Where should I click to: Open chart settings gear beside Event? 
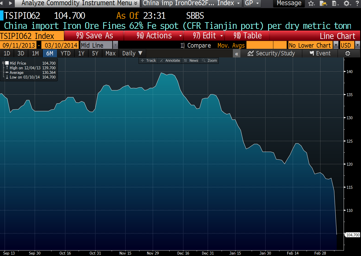coord(348,53)
